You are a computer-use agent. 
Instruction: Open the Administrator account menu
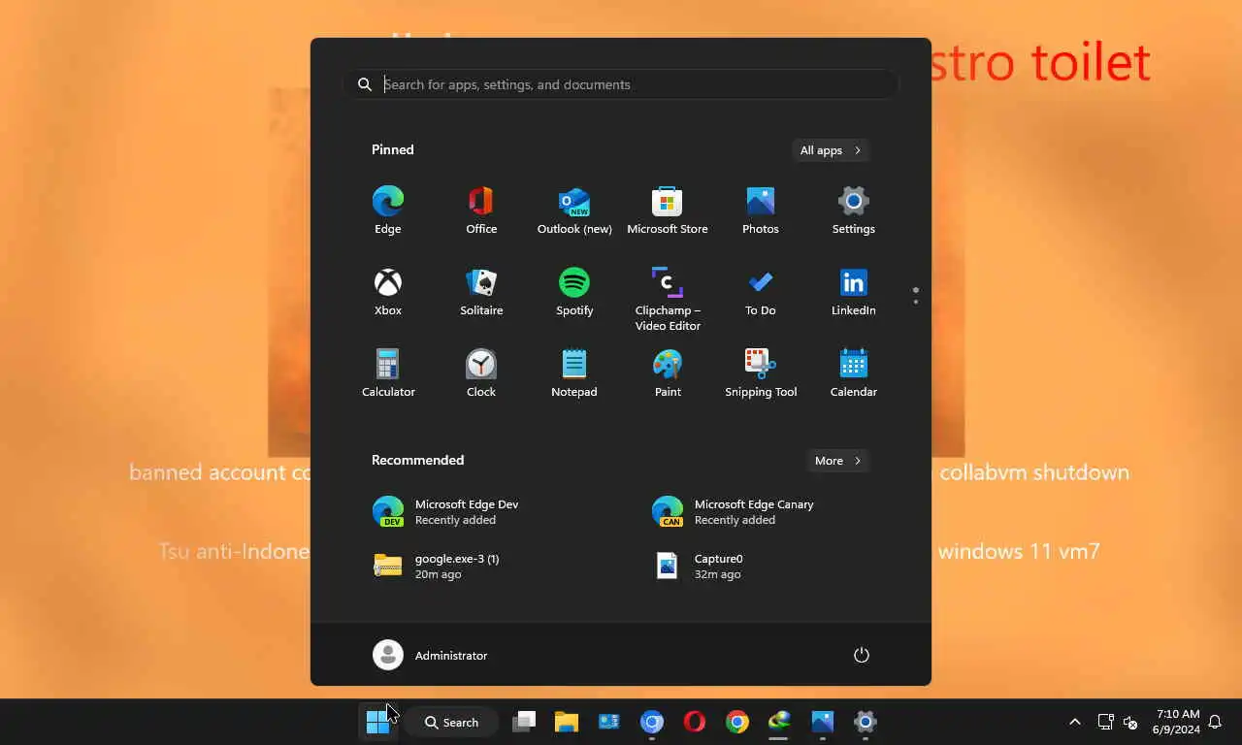[x=431, y=655]
